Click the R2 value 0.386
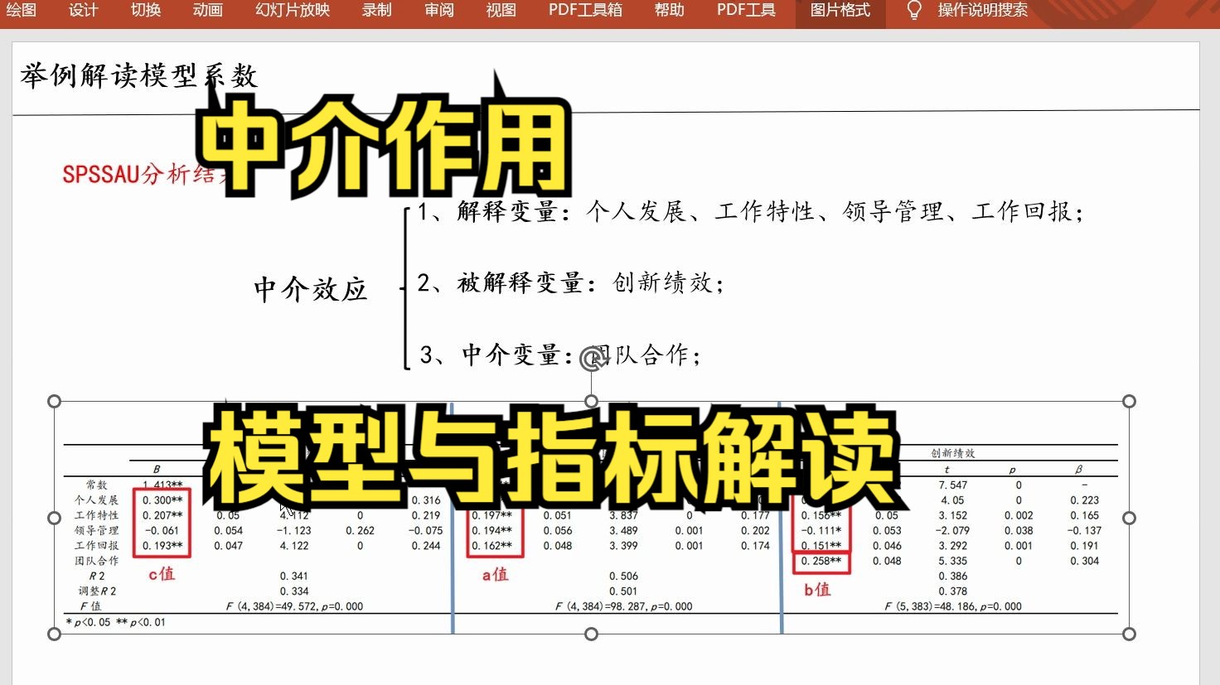This screenshot has width=1220, height=685. tap(953, 576)
